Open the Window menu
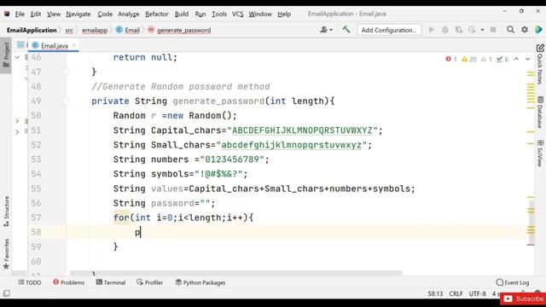 260,14
